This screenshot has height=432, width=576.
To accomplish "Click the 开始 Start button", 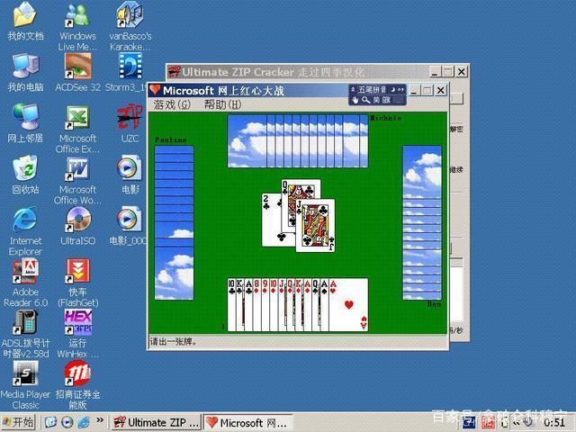I will [x=19, y=422].
